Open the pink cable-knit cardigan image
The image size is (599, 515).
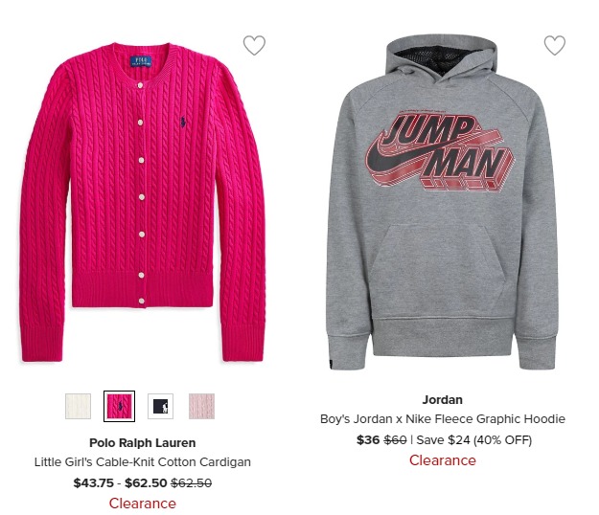[142, 202]
